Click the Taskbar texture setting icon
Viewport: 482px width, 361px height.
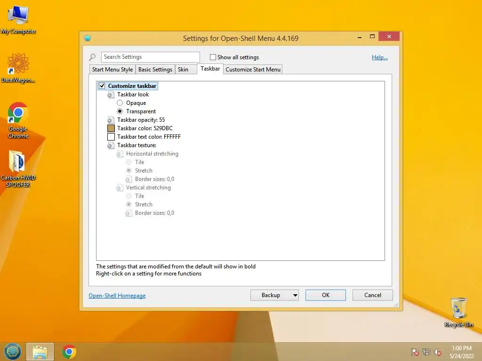pyautogui.click(x=110, y=146)
